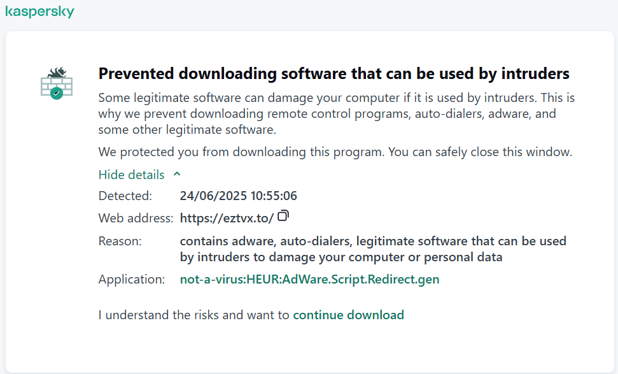Click the green checkmark badge on the firewall icon

(57, 94)
